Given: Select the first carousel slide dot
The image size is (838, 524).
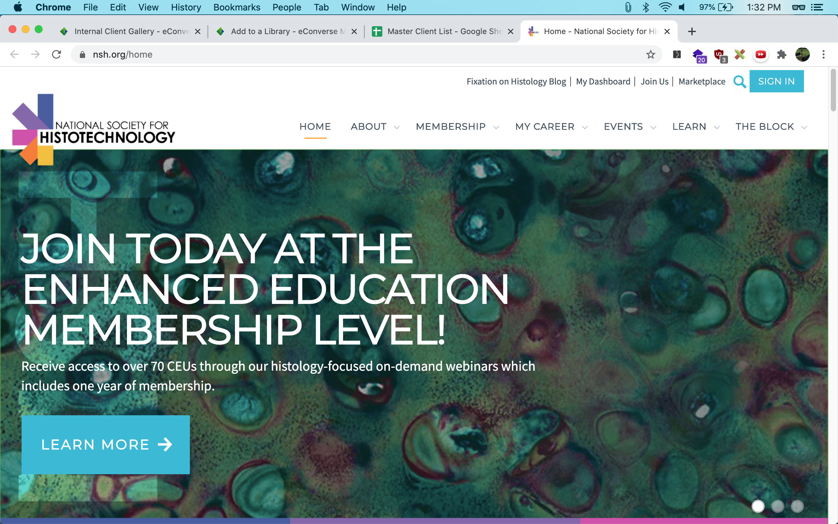Looking at the screenshot, I should click(758, 506).
